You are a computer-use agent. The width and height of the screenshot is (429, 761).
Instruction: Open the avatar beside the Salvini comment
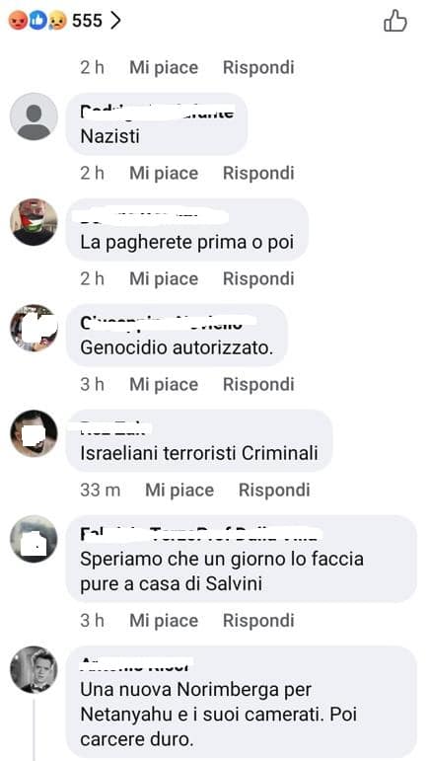pyautogui.click(x=34, y=539)
